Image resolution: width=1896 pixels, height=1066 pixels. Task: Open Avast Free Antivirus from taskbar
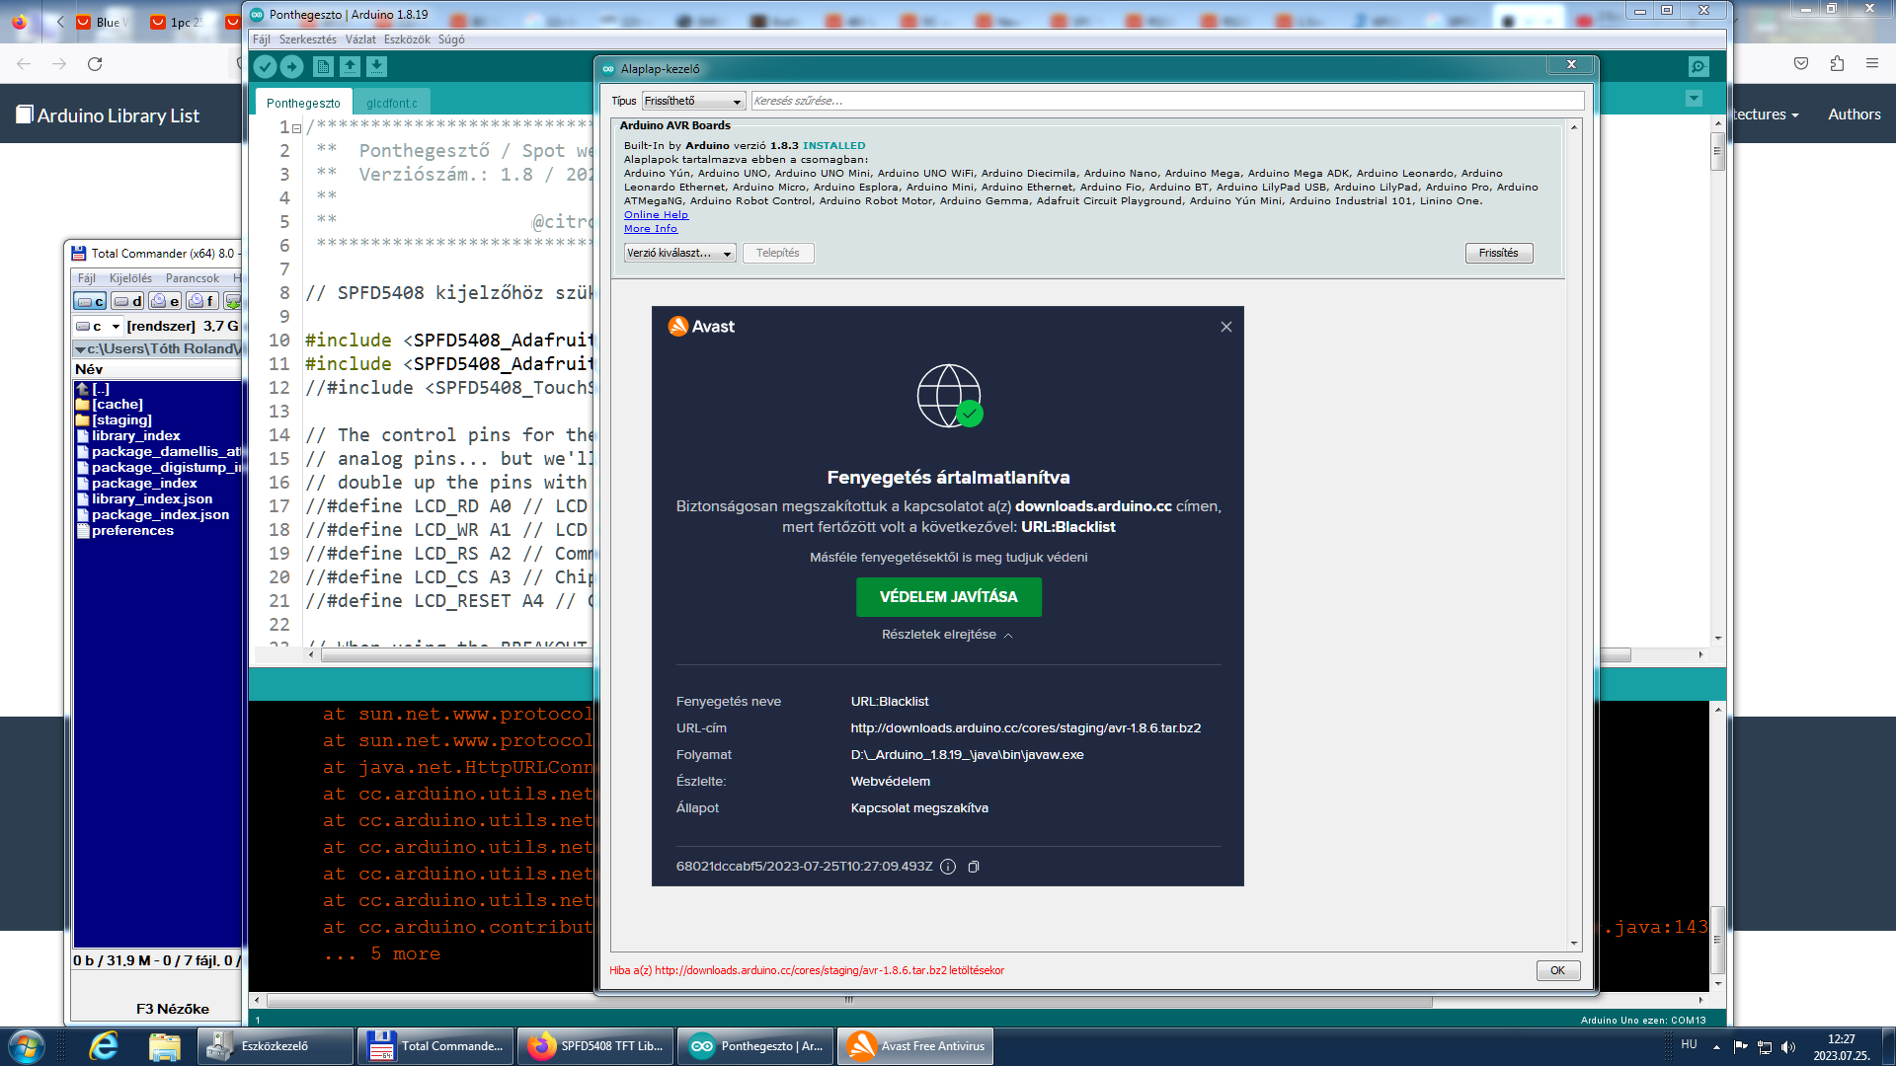click(x=915, y=1046)
